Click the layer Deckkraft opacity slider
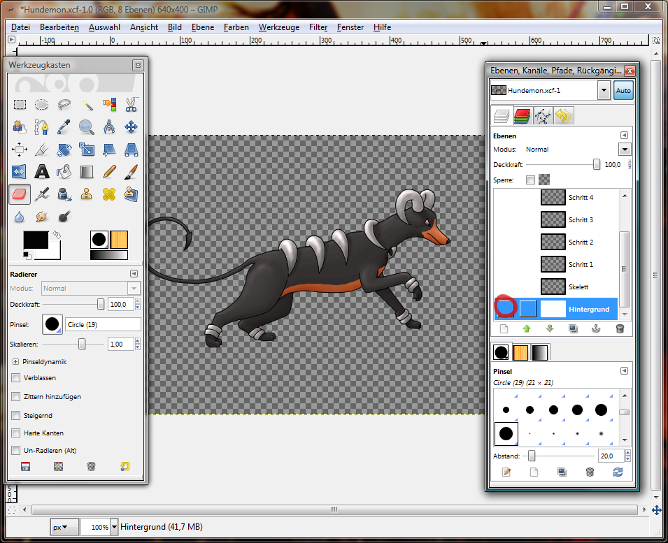This screenshot has height=543, width=668. pos(563,165)
